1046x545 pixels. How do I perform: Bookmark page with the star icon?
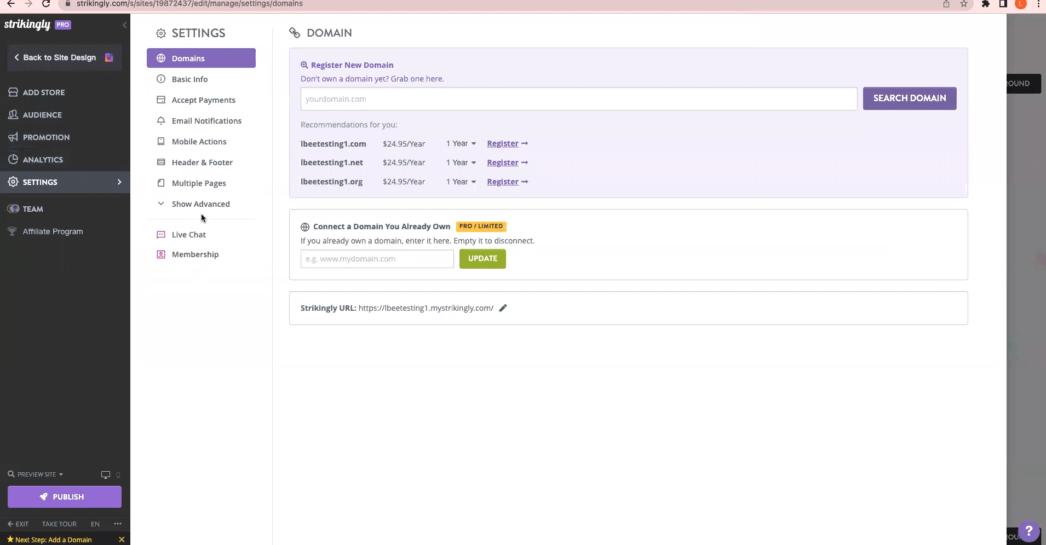tap(964, 4)
